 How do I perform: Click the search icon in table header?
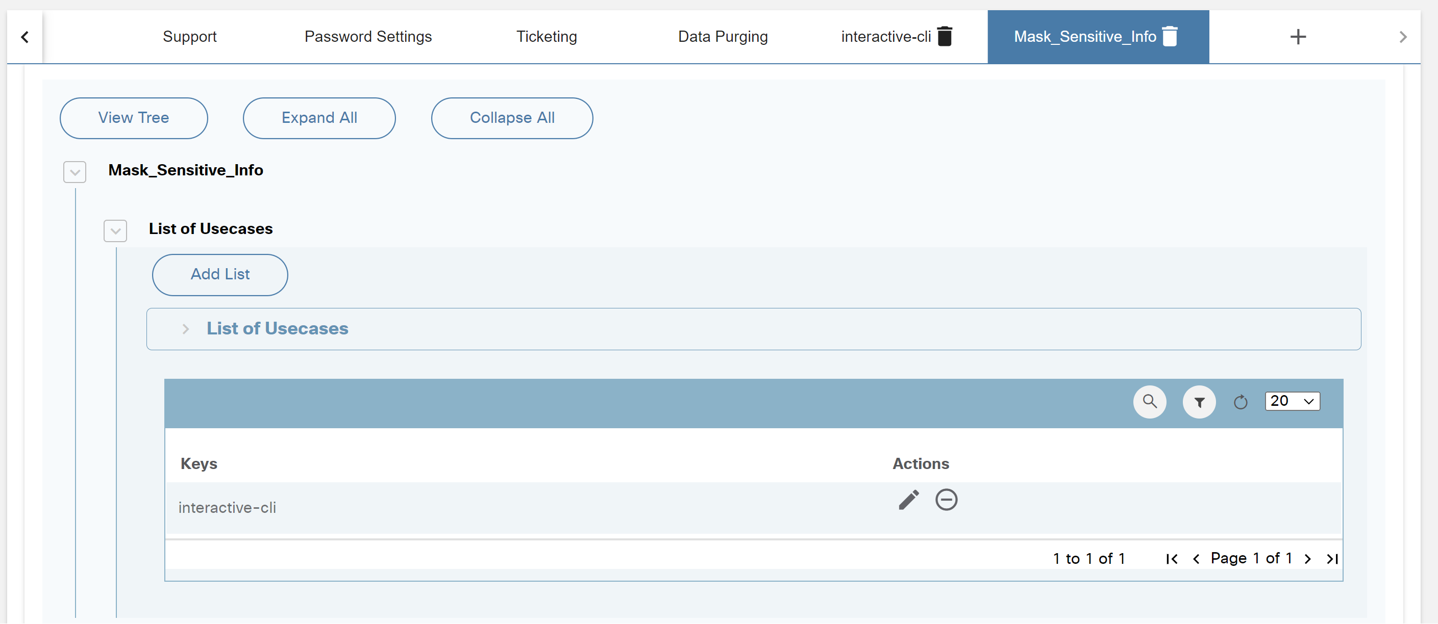pyautogui.click(x=1149, y=401)
